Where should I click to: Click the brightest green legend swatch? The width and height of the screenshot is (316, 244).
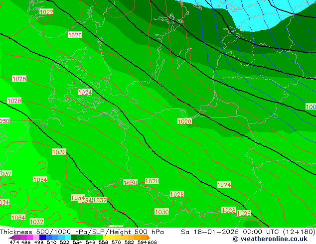tap(99, 237)
